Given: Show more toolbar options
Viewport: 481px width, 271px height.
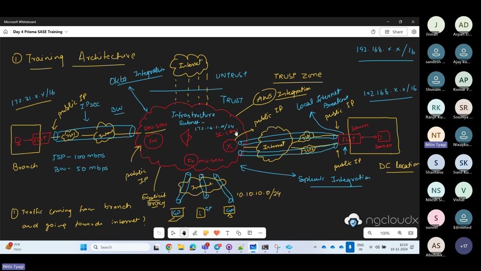Looking at the screenshot, I should point(260,233).
